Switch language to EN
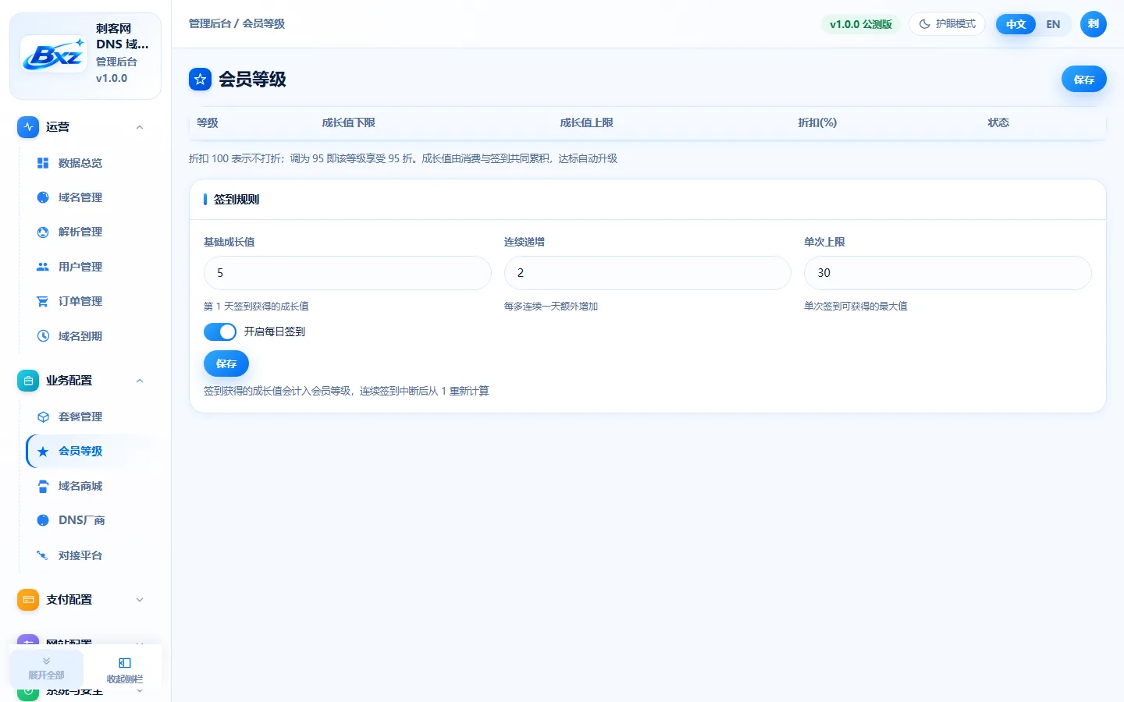Viewport: 1124px width, 702px height. 1053,24
